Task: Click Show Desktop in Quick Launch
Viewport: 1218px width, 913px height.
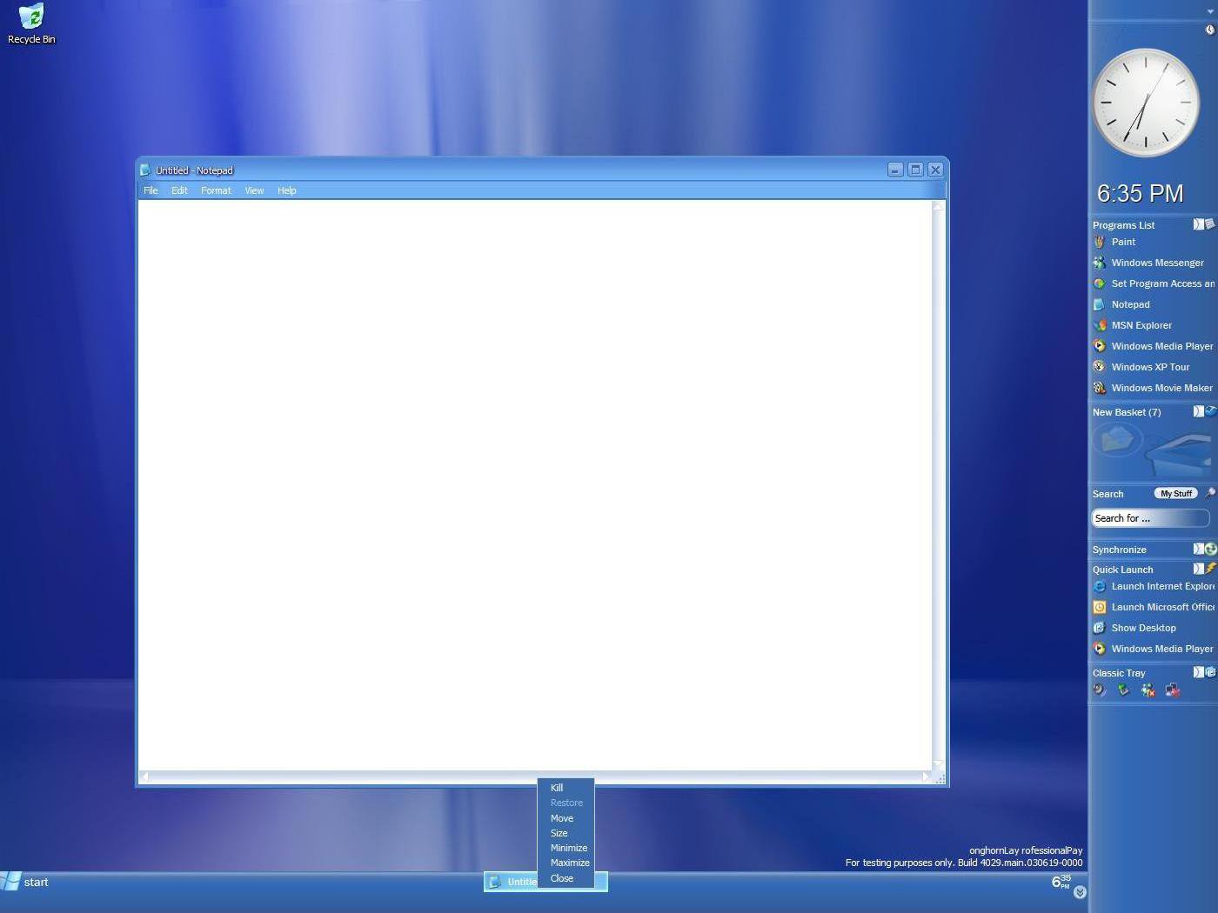Action: 1142,628
